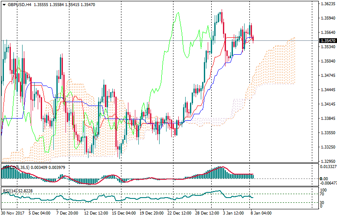The width and height of the screenshot is (337, 218).
Task: Click the current price tag 1.35470
Action: (328, 40)
